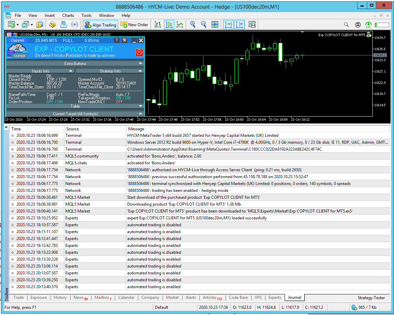
Task: Select 'trading has been enabled - hedging mode' row
Action: (x=200, y=190)
